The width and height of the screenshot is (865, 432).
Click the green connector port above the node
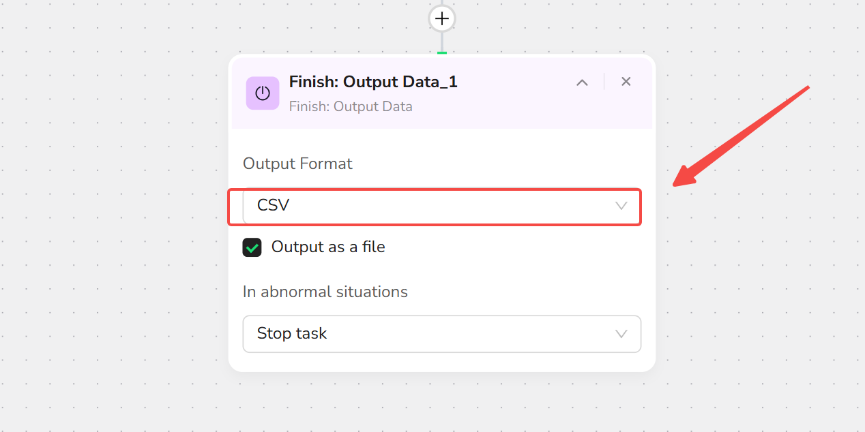(x=442, y=52)
